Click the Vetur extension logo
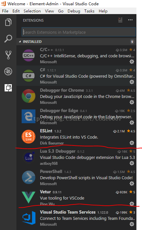The height and width of the screenshot is (230, 142). coord(29,197)
